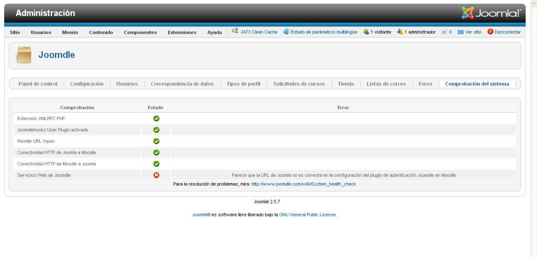This screenshot has height=257, width=537.
Task: Expand the Menús dropdown
Action: 70,33
